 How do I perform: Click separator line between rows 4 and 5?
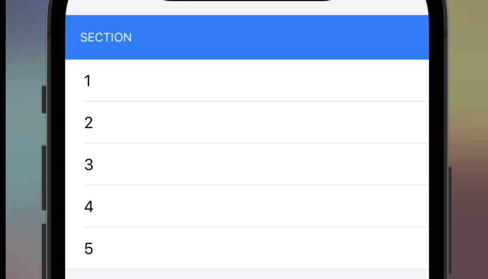coord(256,227)
